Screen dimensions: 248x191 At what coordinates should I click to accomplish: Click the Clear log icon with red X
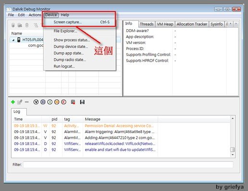(73, 102)
